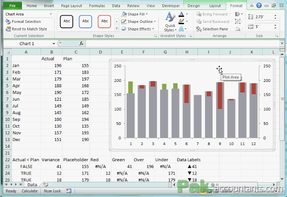
Task: Click the Excel Help question mark
Action: pyautogui.click(x=259, y=5)
